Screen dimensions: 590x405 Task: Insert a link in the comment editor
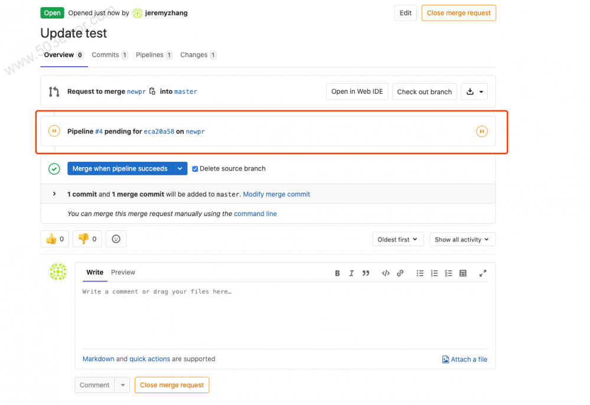click(x=399, y=273)
